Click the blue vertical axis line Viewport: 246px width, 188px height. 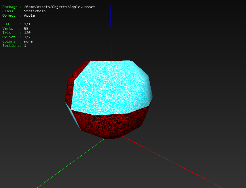(111, 31)
